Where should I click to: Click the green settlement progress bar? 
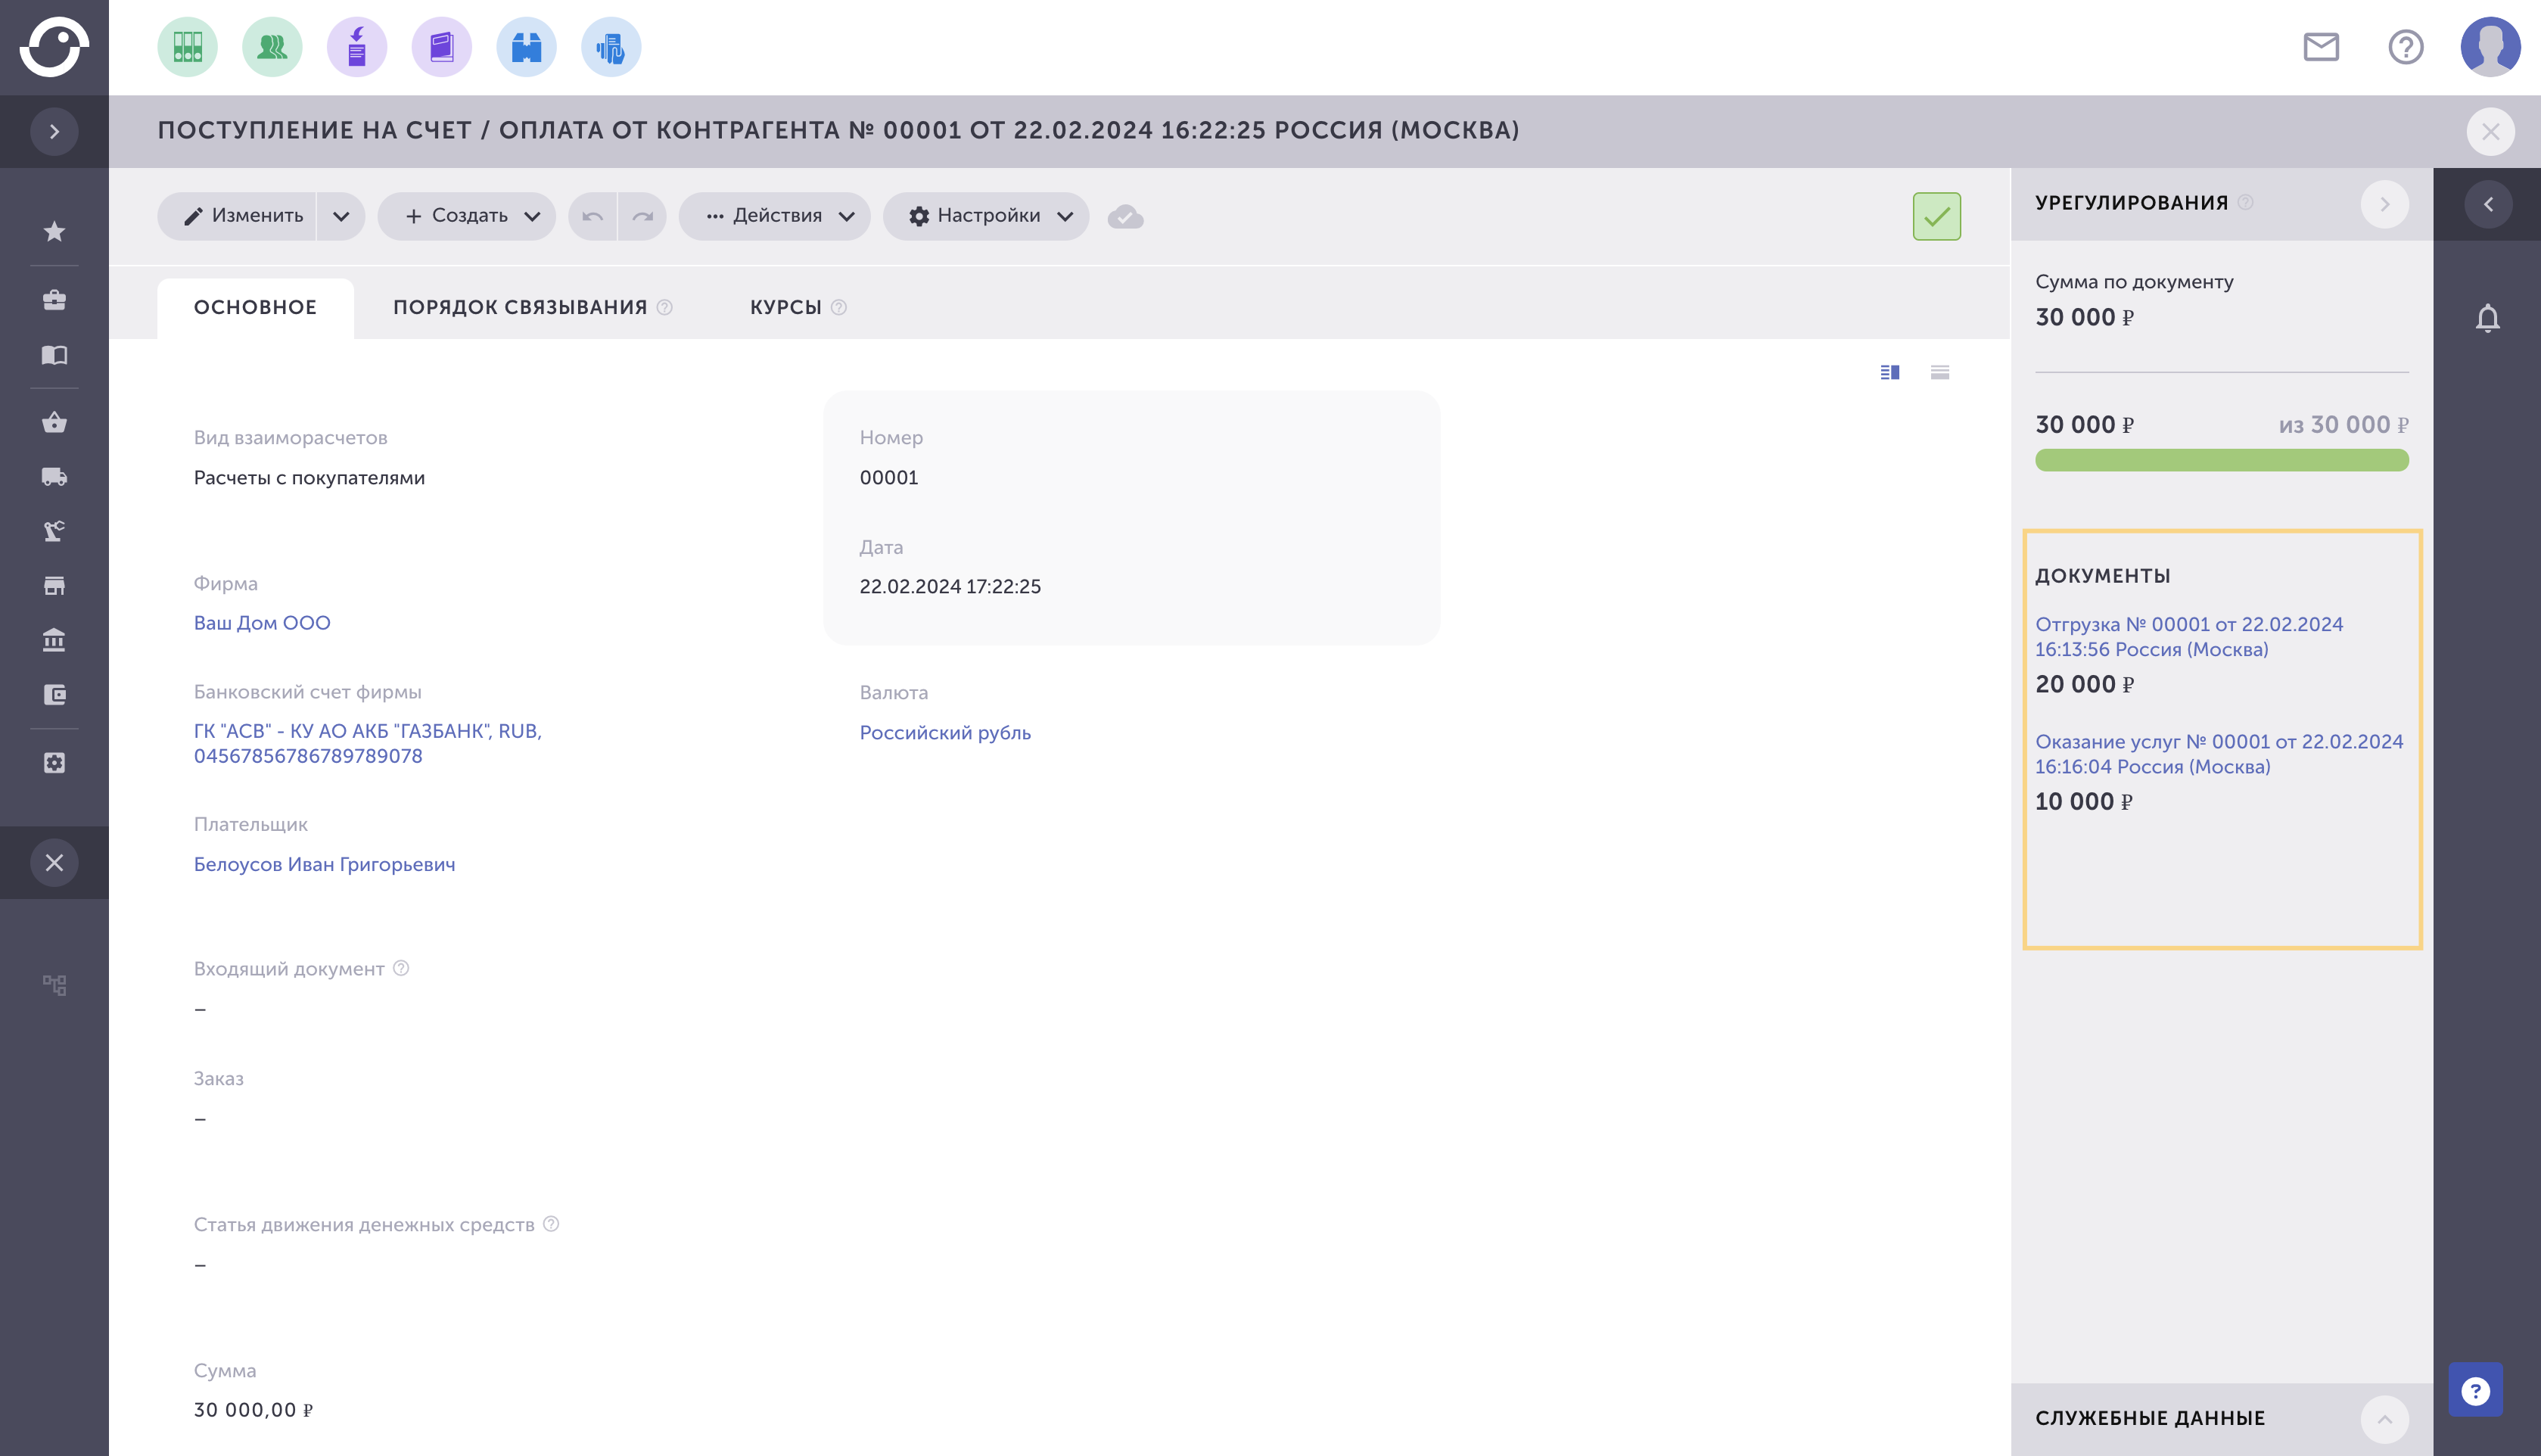pyautogui.click(x=2221, y=460)
